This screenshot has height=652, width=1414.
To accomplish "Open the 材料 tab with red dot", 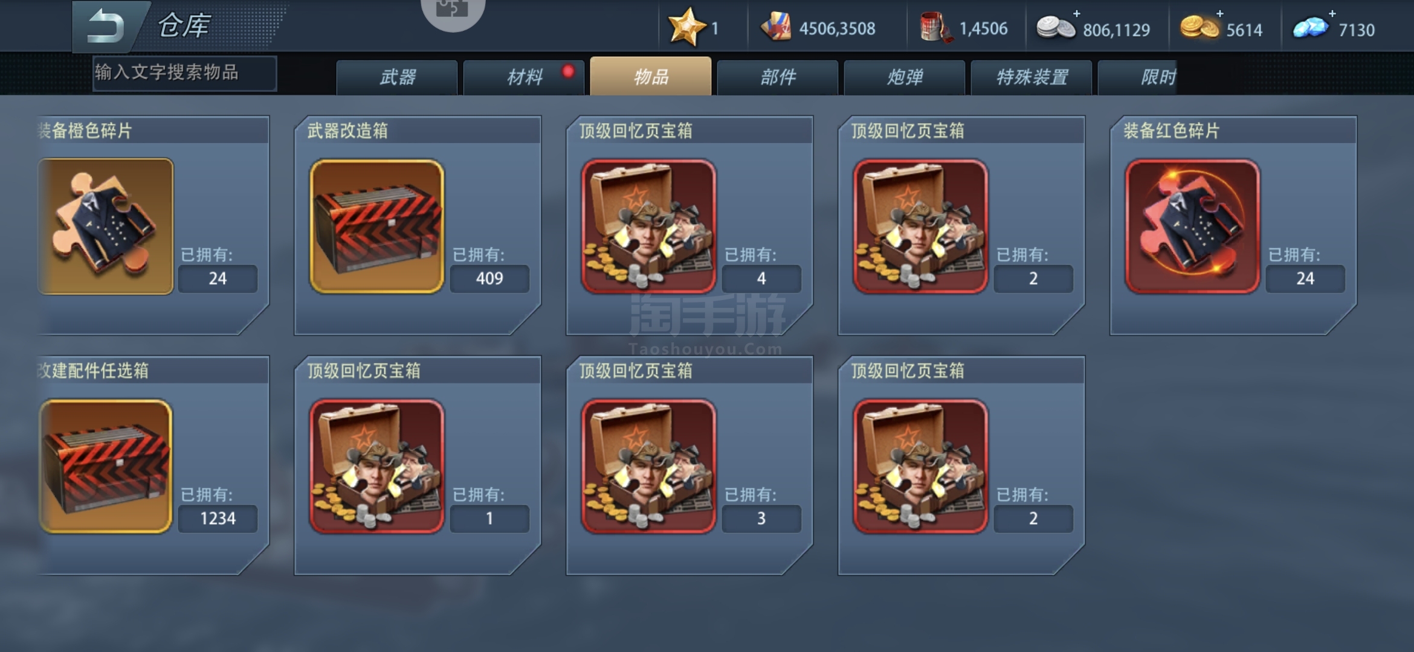I will point(524,77).
